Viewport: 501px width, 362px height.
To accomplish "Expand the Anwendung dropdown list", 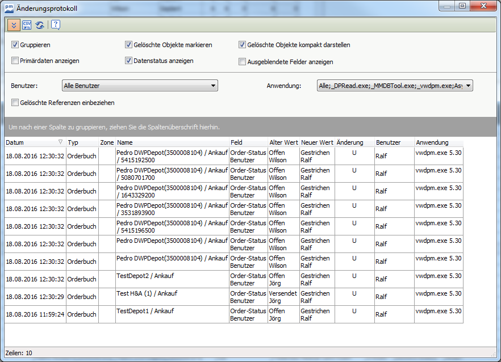I will pyautogui.click(x=469, y=86).
